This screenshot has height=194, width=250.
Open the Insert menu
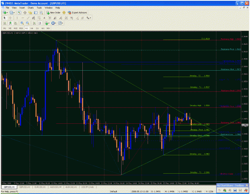(x=22, y=8)
